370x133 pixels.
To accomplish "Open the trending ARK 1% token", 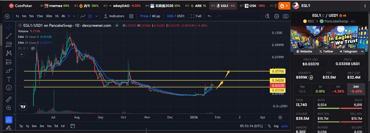I will tap(196, 6).
